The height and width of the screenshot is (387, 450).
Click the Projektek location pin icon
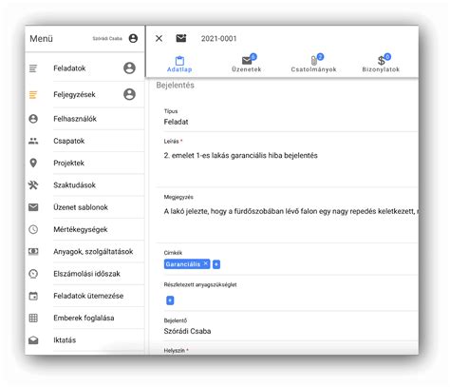pos(33,163)
